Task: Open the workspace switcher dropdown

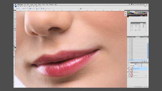Action: [x=146, y=6]
